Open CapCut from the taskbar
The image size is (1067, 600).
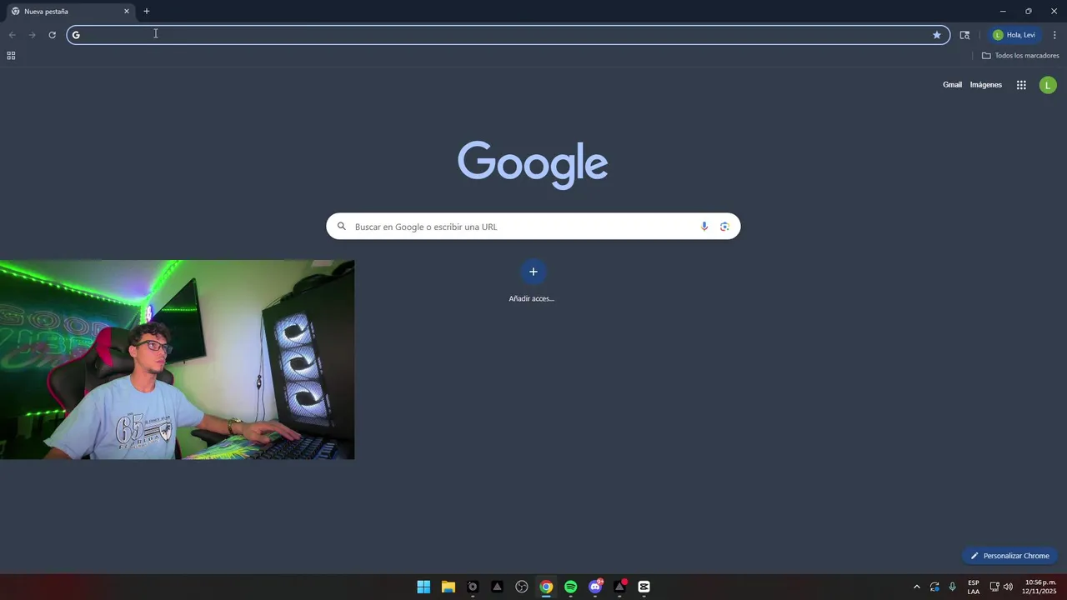pos(644,587)
